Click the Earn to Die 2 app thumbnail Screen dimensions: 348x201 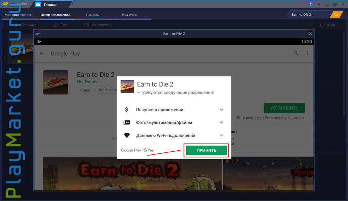(55, 82)
